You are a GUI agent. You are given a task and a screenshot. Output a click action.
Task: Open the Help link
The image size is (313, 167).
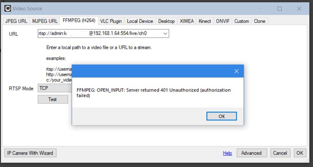[227, 153]
